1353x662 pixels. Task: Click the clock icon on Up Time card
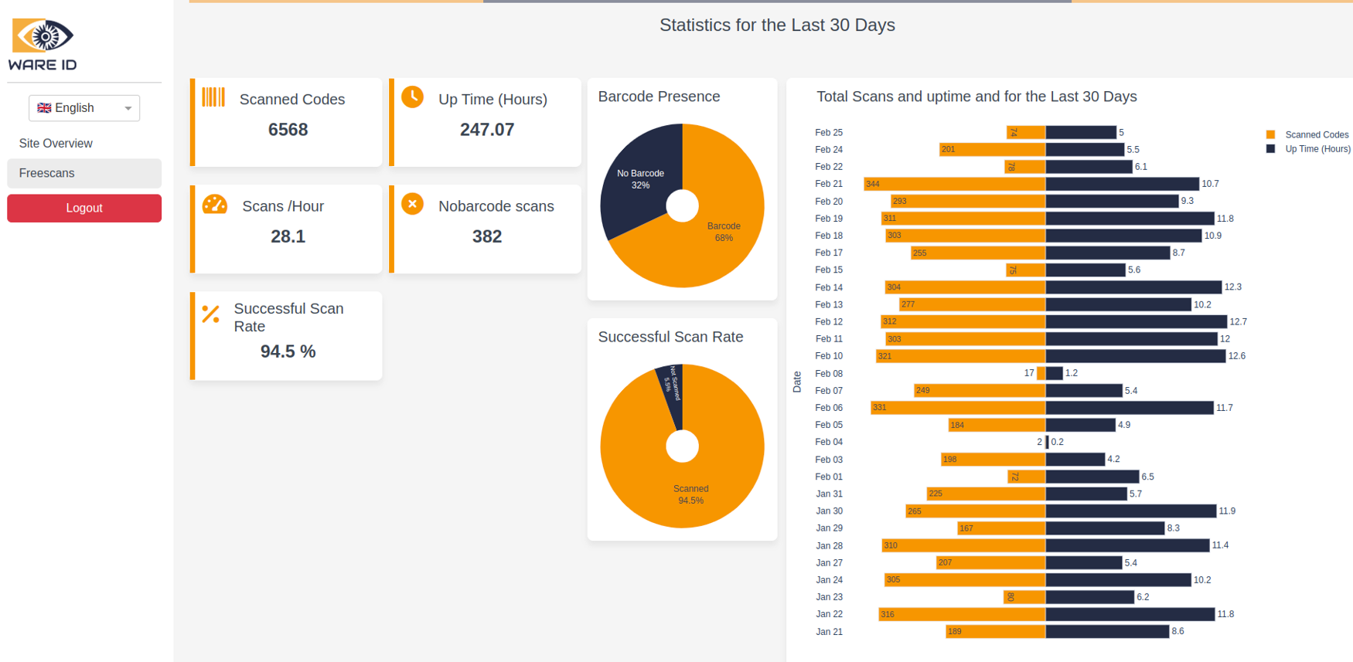pos(412,97)
